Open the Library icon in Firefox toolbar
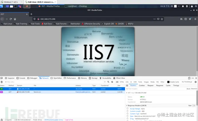198x121 pixels. pyautogui.click(x=181, y=19)
